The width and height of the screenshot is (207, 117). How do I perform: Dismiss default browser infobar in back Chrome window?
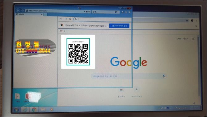click(x=196, y=26)
